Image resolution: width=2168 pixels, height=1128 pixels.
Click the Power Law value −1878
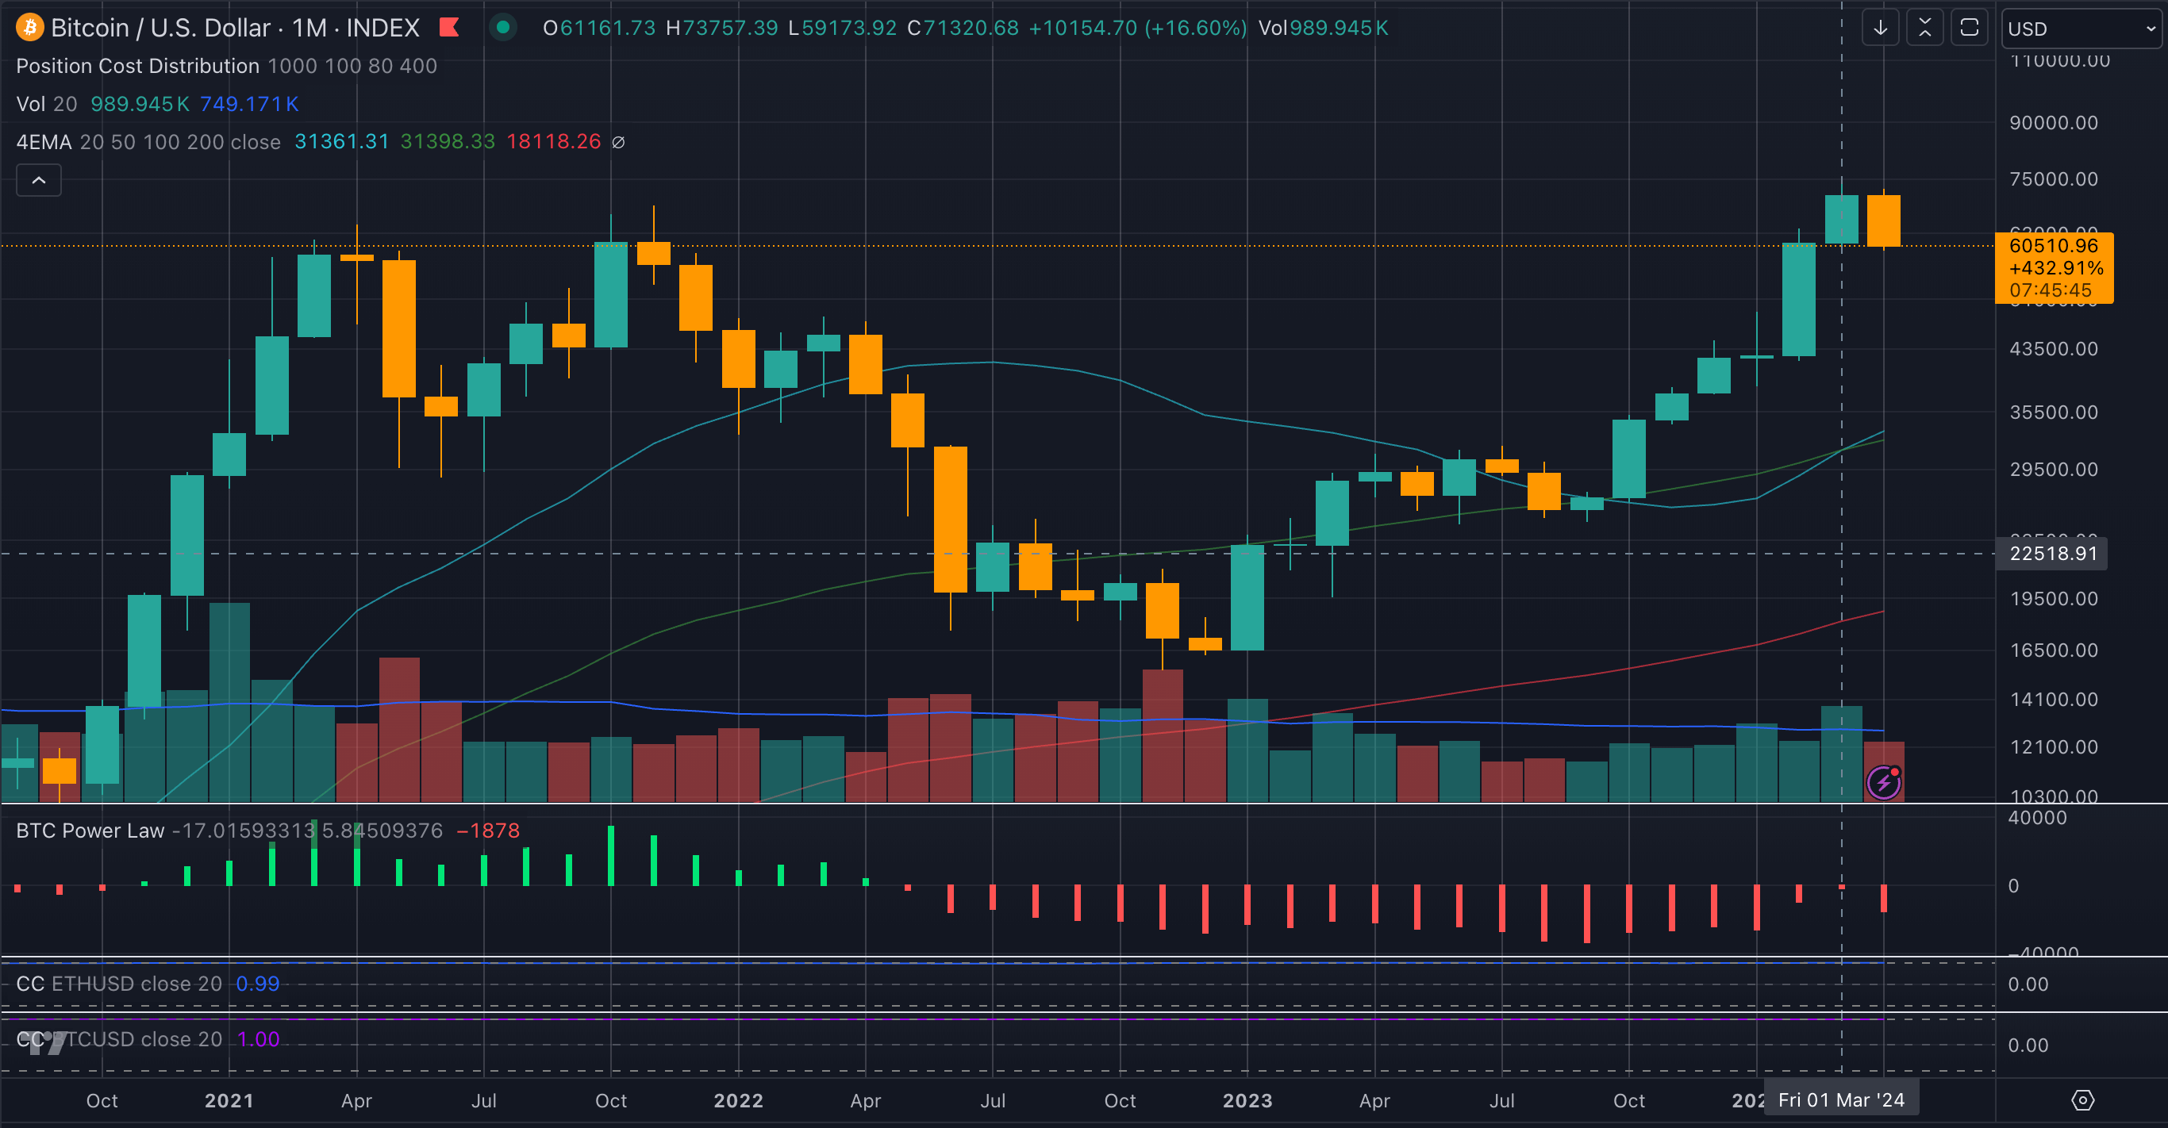tap(488, 831)
